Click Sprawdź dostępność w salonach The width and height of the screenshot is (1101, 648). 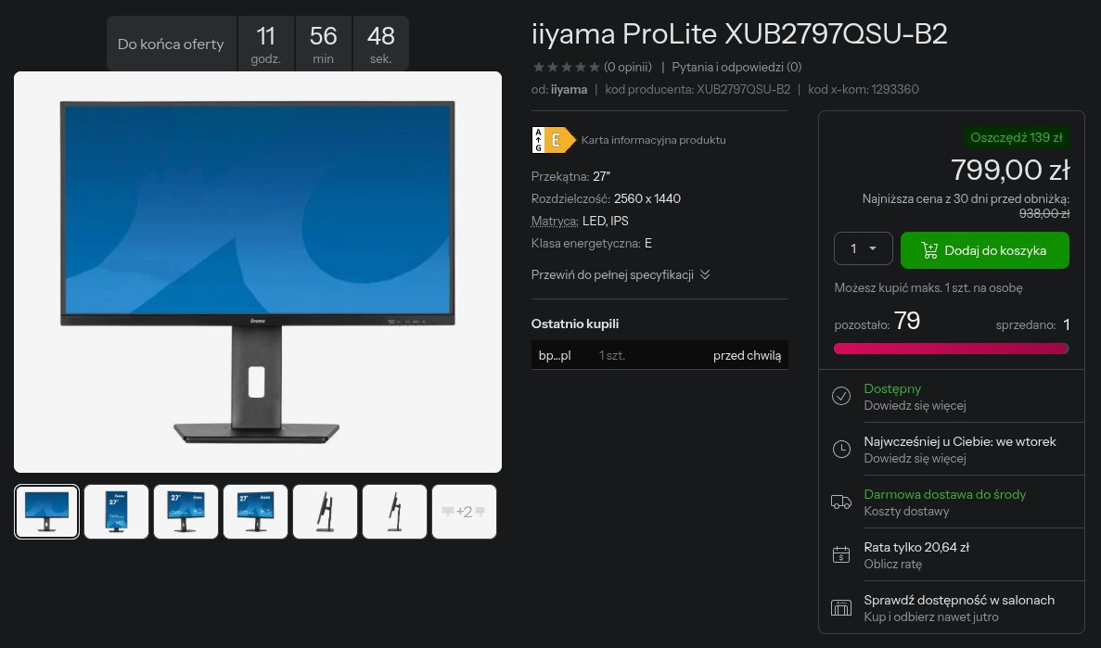point(959,601)
